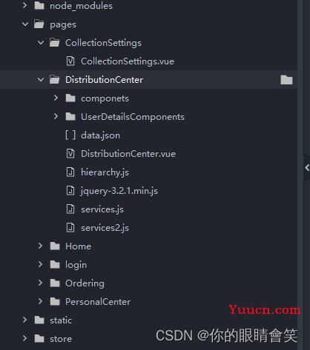Image resolution: width=310 pixels, height=350 pixels.
Task: Collapse the DistributionCenter folder chevron
Action: [x=41, y=79]
